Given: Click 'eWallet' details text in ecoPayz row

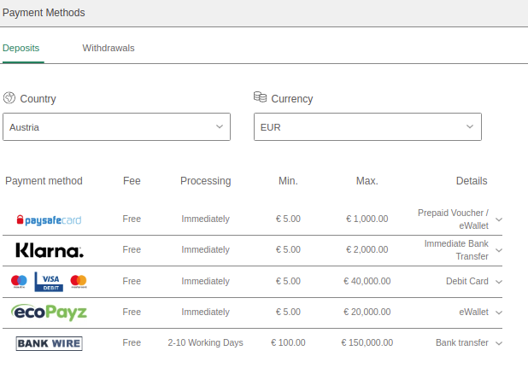Looking at the screenshot, I should click(x=474, y=312).
